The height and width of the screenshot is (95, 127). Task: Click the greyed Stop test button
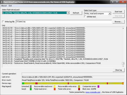click(119, 16)
